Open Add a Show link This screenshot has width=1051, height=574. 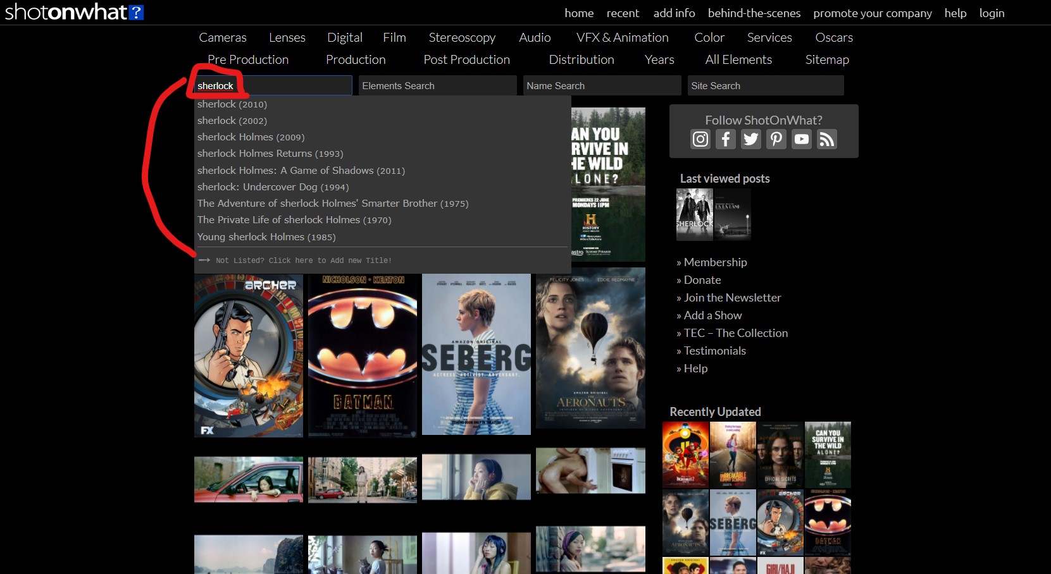712,315
